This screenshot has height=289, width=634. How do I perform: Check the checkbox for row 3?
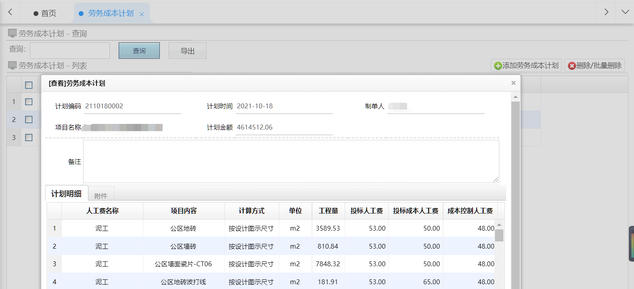(x=29, y=138)
